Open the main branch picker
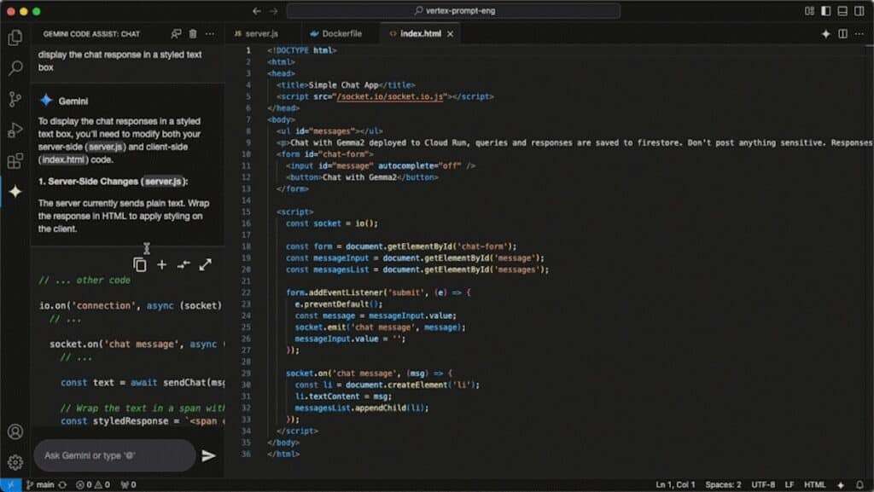Image resolution: width=874 pixels, height=492 pixels. [40, 485]
